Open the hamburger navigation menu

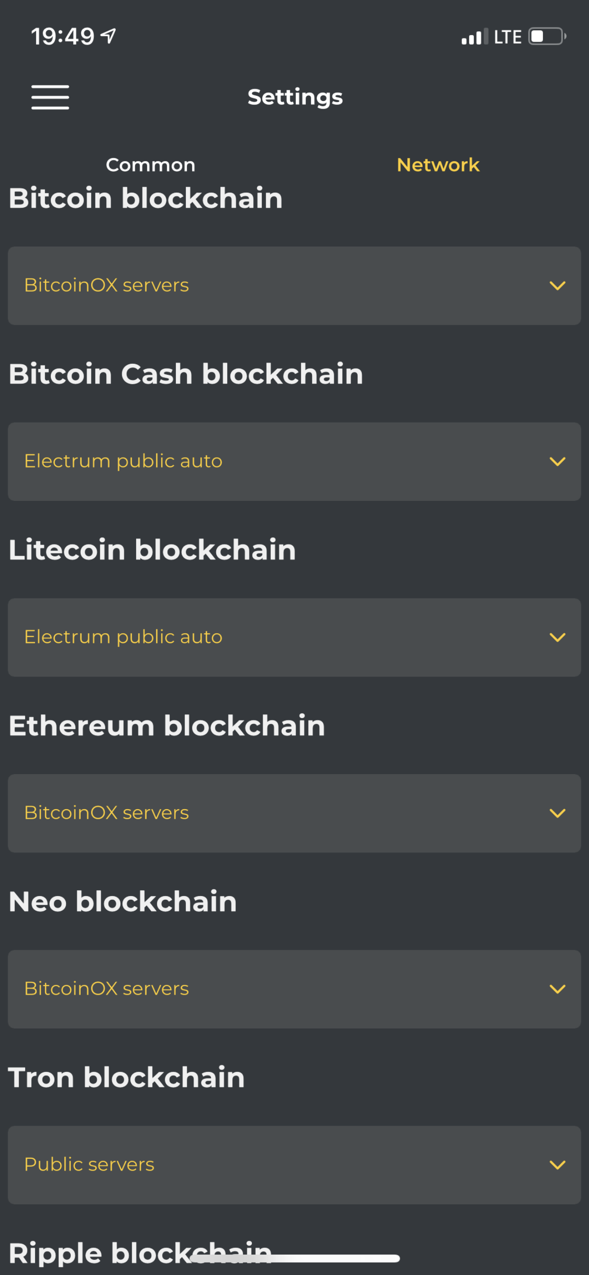coord(50,97)
